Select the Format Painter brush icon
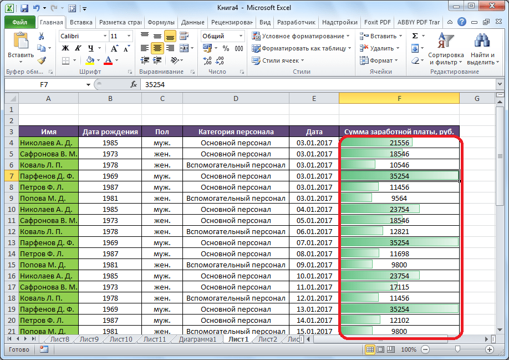Image resolution: width=509 pixels, height=360 pixels. (x=42, y=60)
